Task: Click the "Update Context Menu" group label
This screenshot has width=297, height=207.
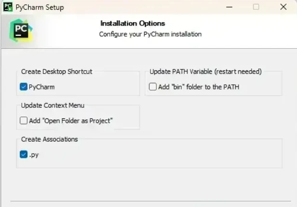Action: pos(53,105)
